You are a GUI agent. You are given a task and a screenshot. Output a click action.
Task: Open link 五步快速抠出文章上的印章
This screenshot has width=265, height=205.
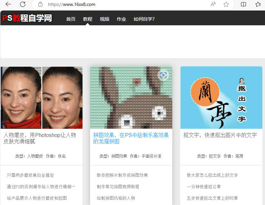pos(212,198)
